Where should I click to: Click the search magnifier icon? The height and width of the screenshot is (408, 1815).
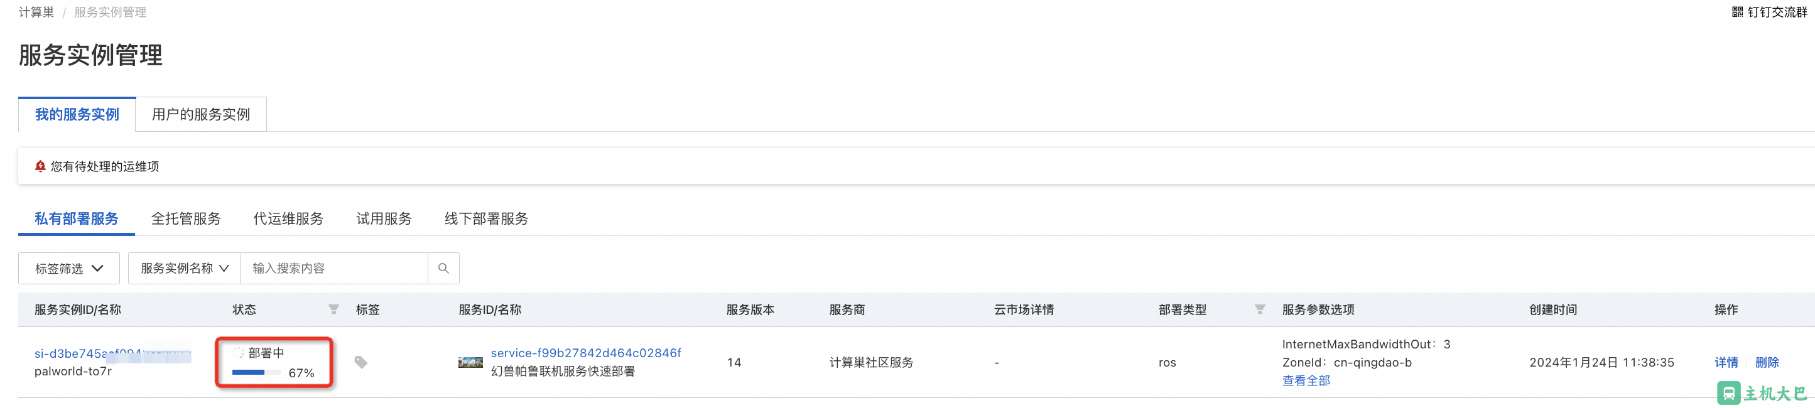tap(443, 269)
